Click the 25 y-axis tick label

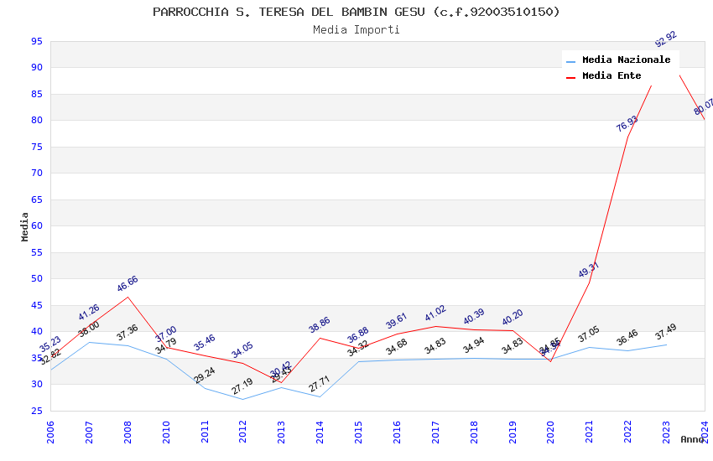tap(37, 411)
